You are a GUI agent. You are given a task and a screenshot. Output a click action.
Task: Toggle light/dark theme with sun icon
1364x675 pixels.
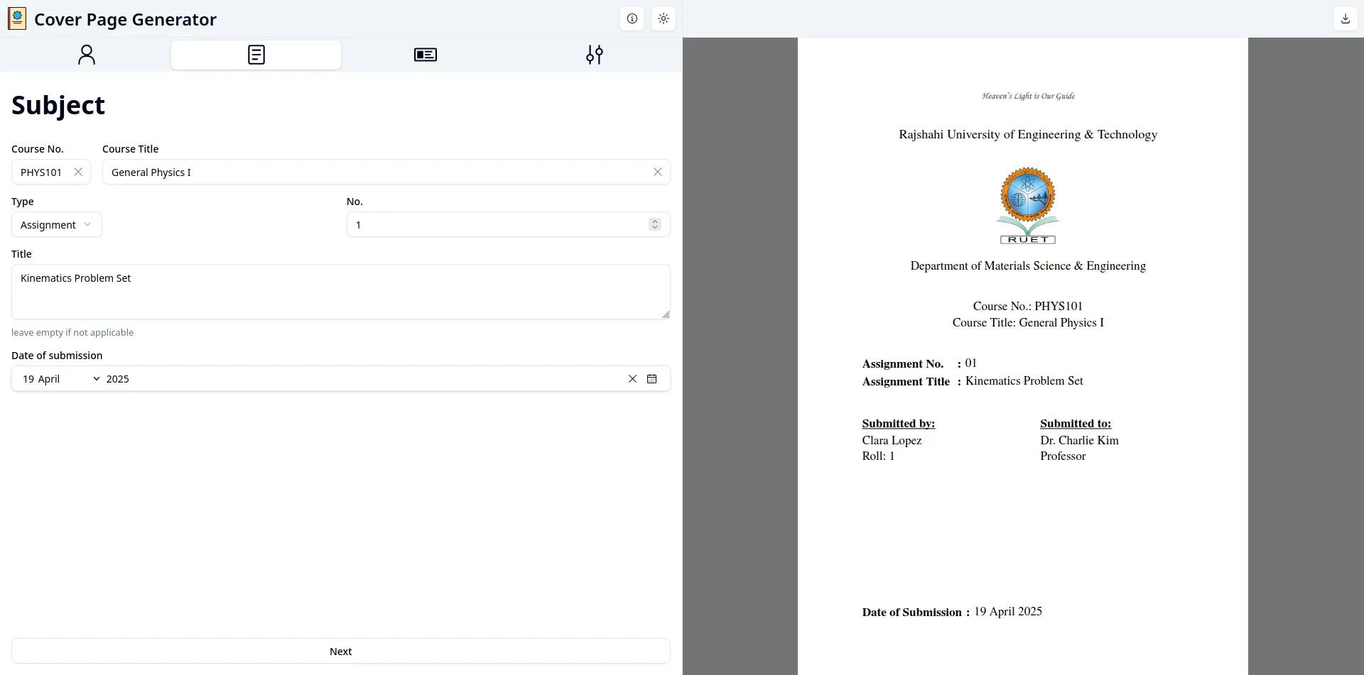pyautogui.click(x=663, y=19)
